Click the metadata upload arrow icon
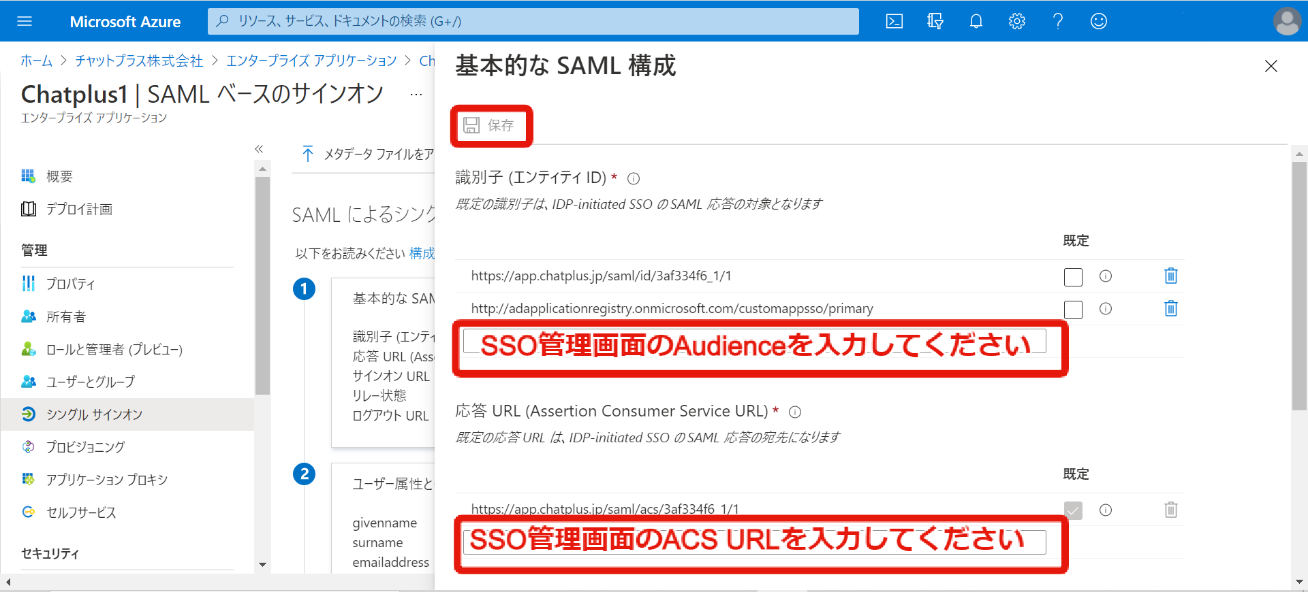 tap(308, 154)
